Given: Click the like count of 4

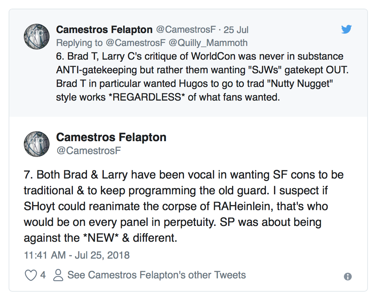Looking at the screenshot, I should point(43,275).
